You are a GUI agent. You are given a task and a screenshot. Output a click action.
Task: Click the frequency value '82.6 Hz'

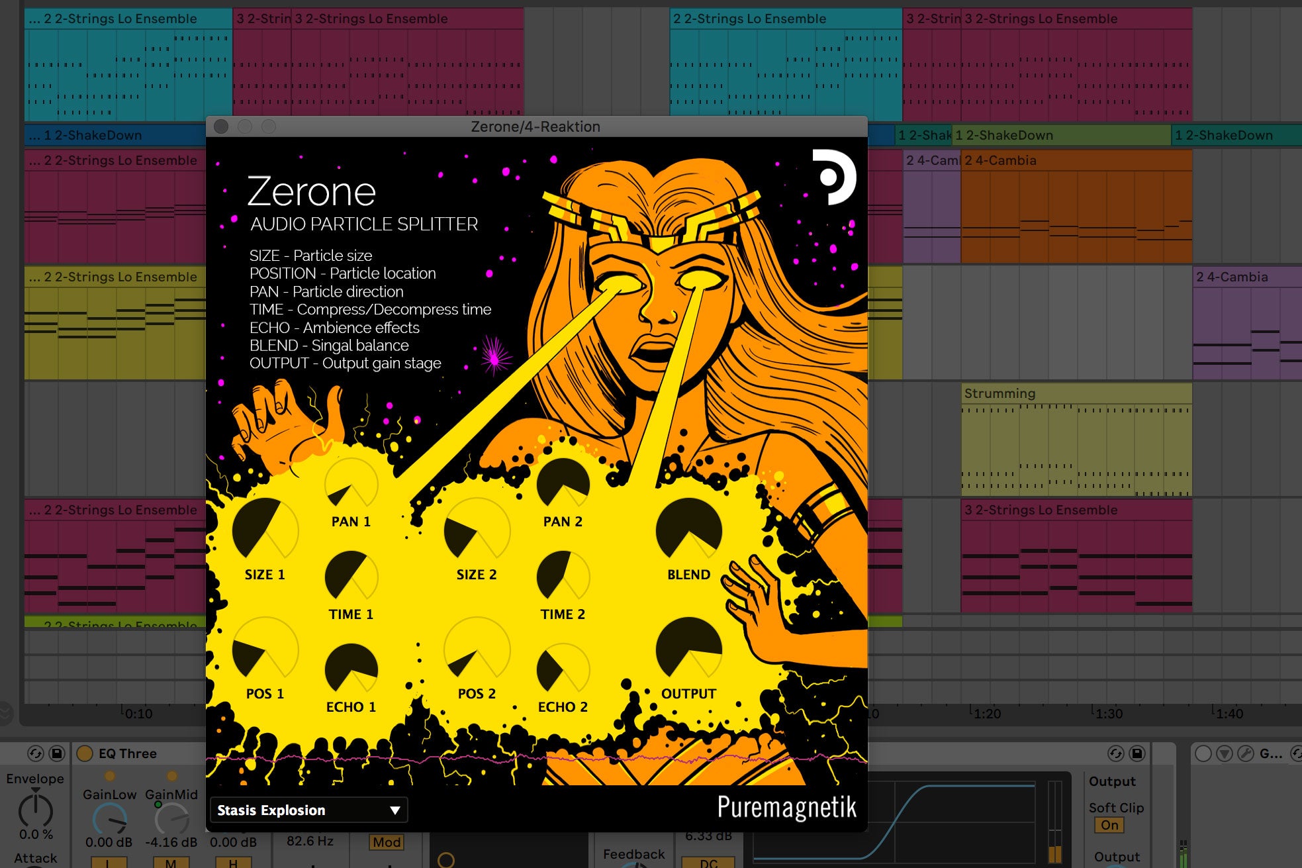pyautogui.click(x=310, y=841)
